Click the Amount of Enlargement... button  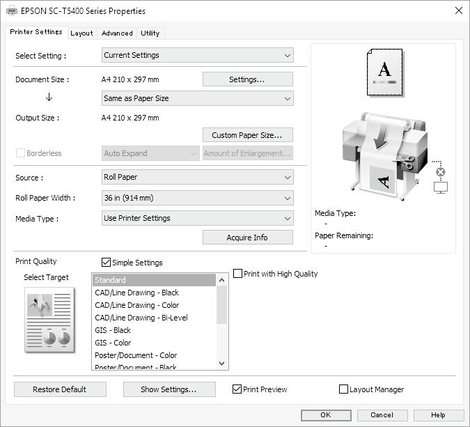(248, 153)
